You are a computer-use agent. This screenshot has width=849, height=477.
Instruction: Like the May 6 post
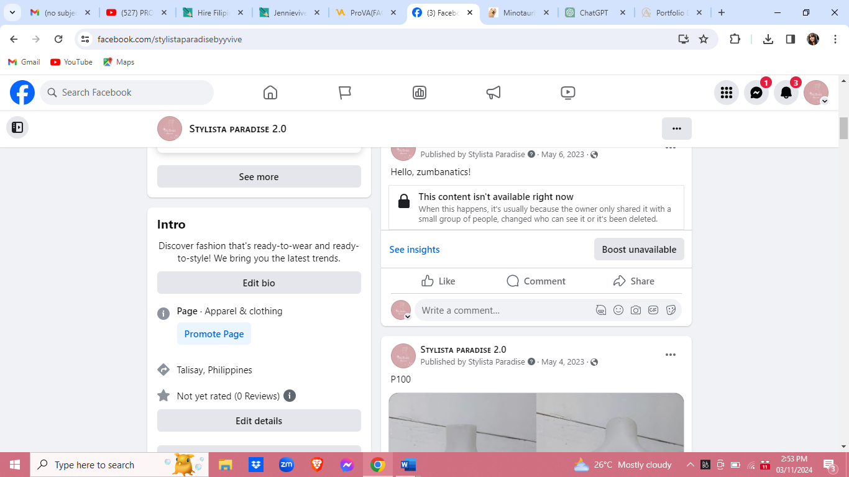pos(438,281)
